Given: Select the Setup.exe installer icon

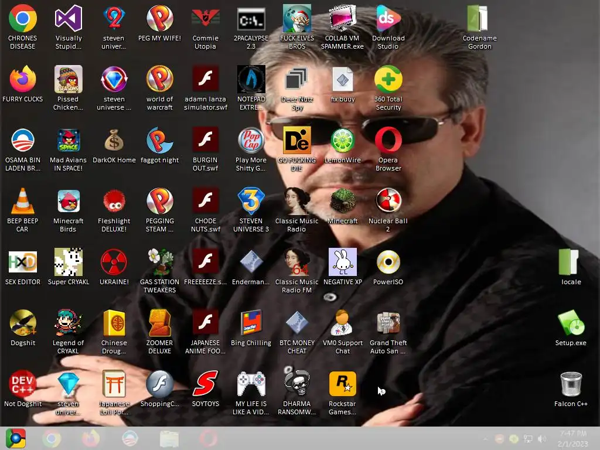Looking at the screenshot, I should 571,323.
